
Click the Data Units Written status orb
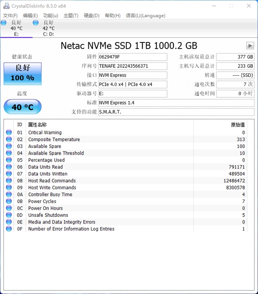tap(9, 174)
